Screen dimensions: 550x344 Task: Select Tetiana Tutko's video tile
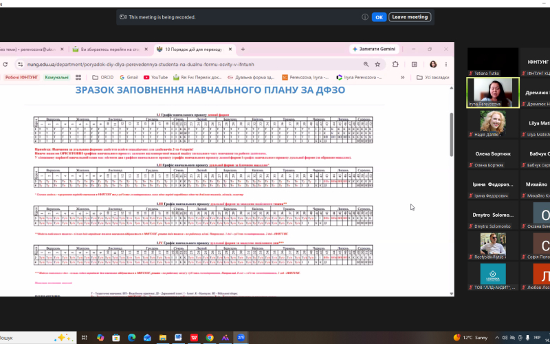(x=493, y=62)
